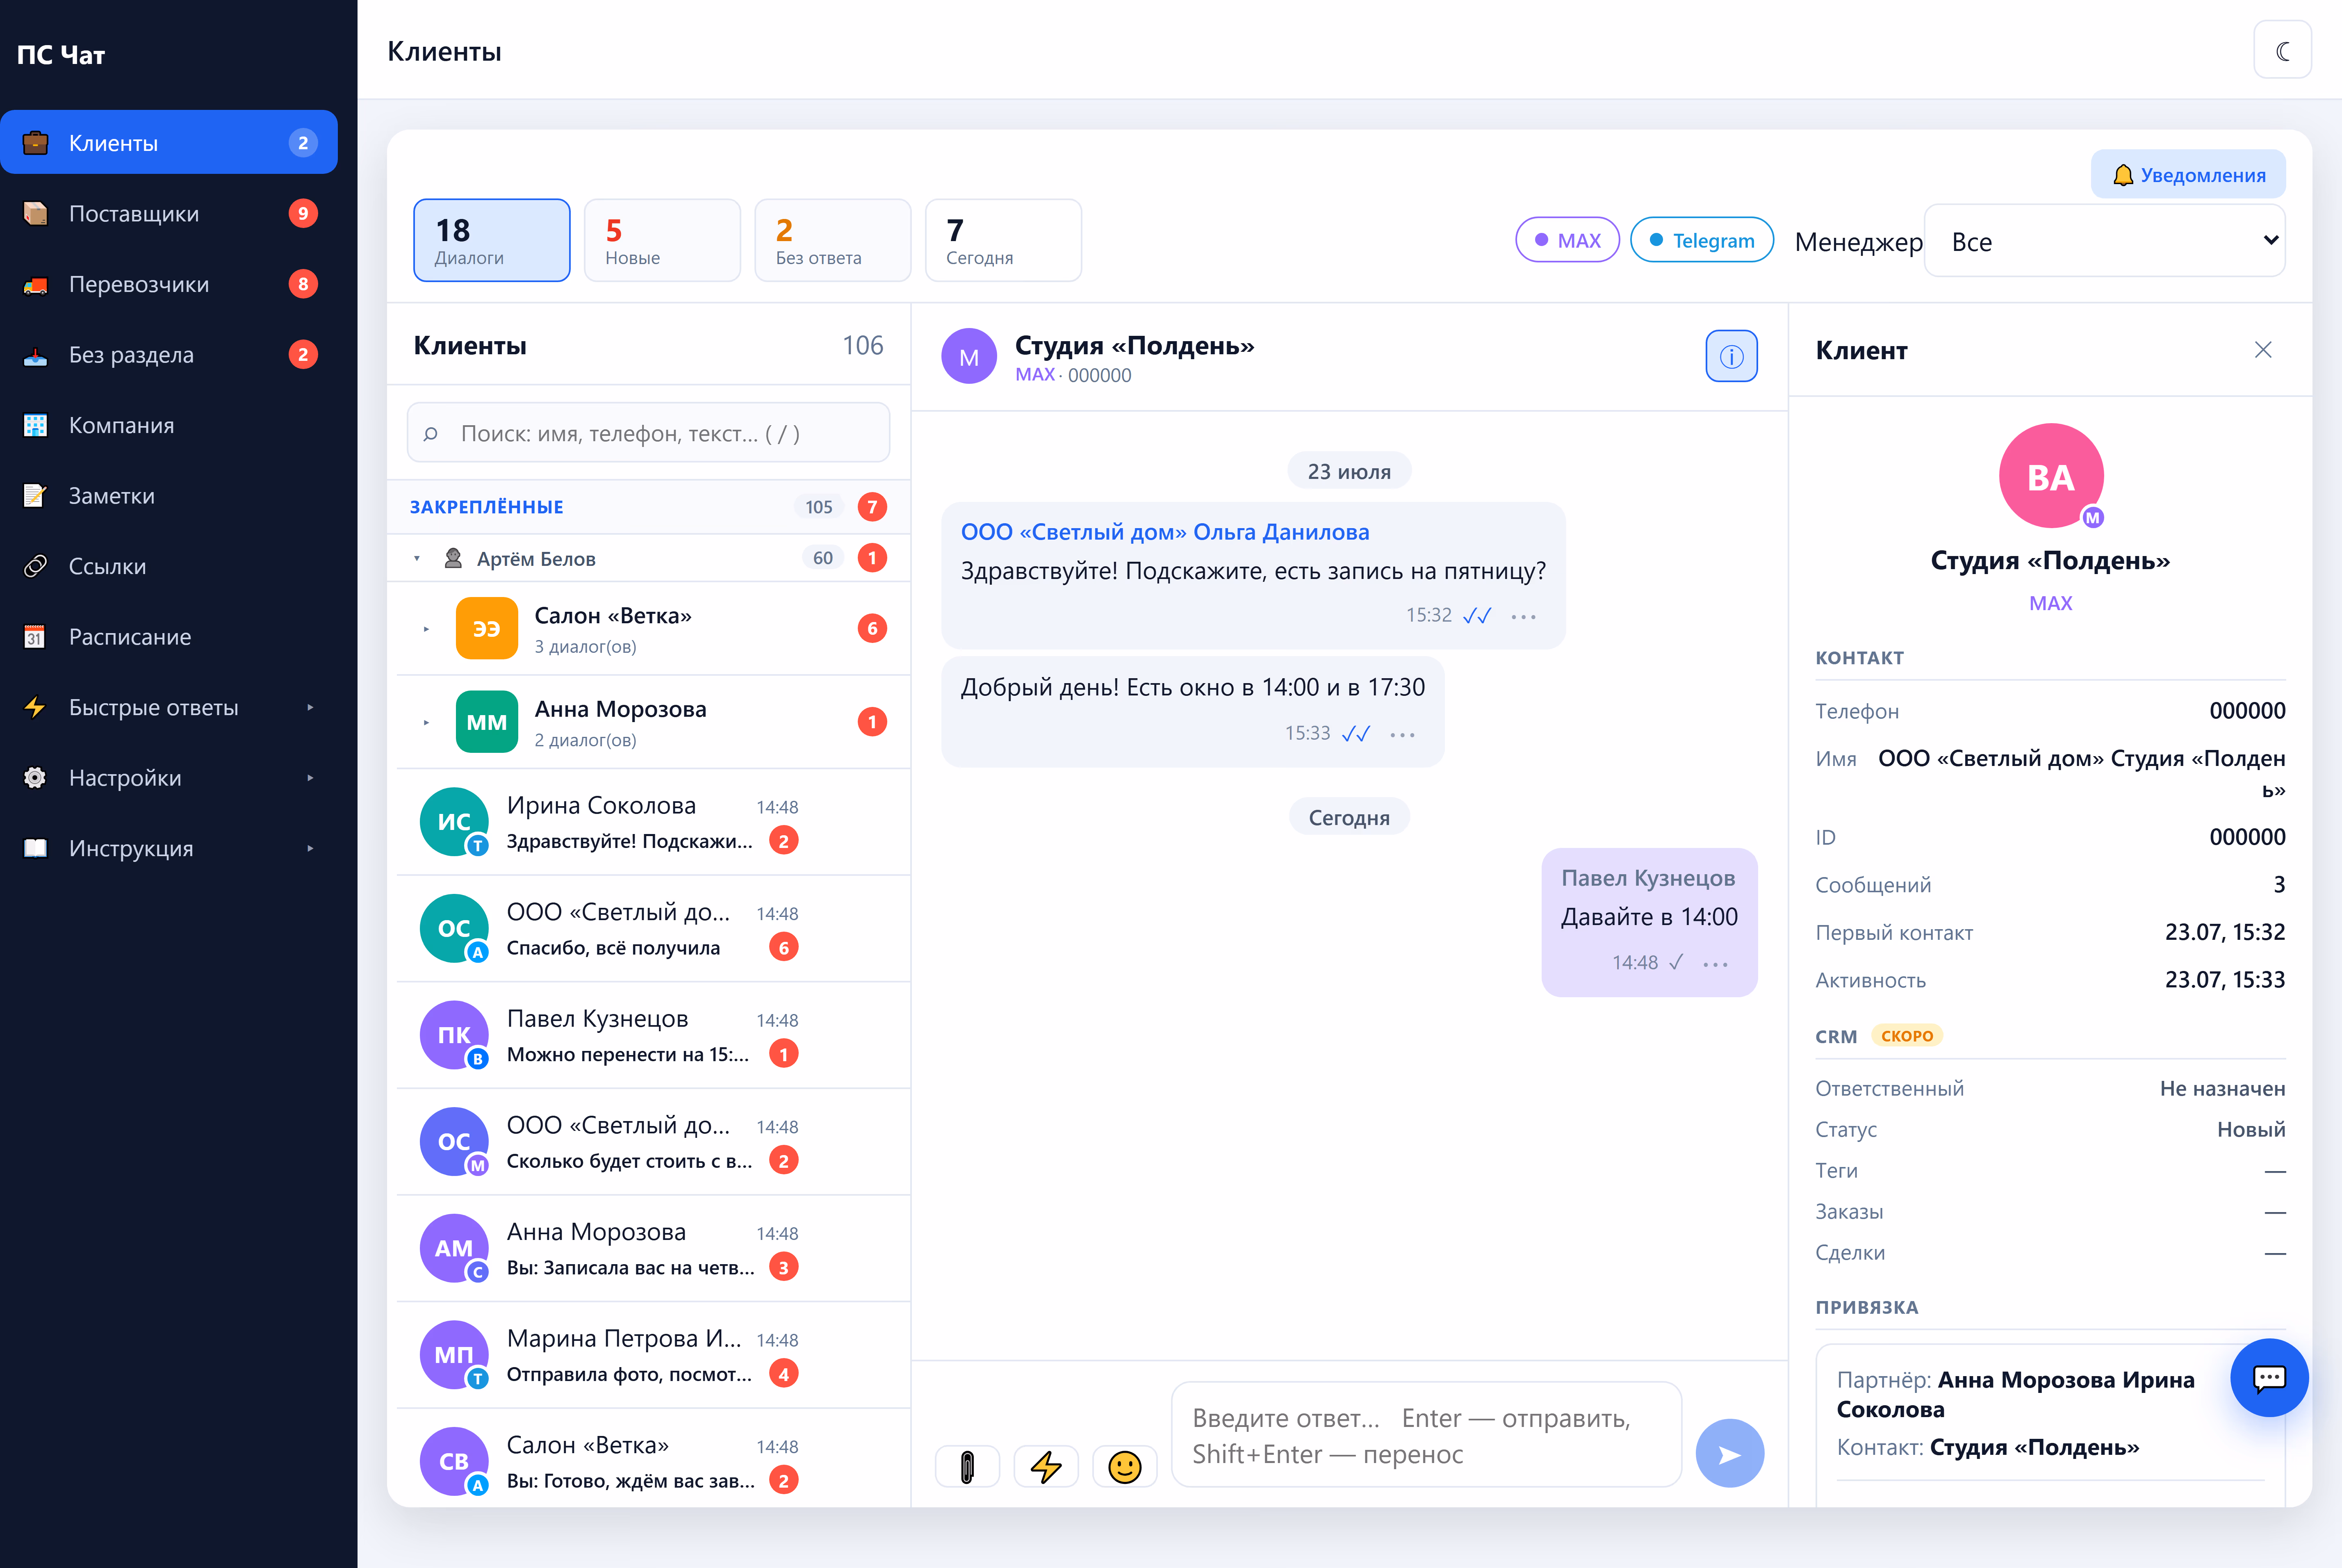Click the Быстрые ответы lightning icon

coord(35,707)
